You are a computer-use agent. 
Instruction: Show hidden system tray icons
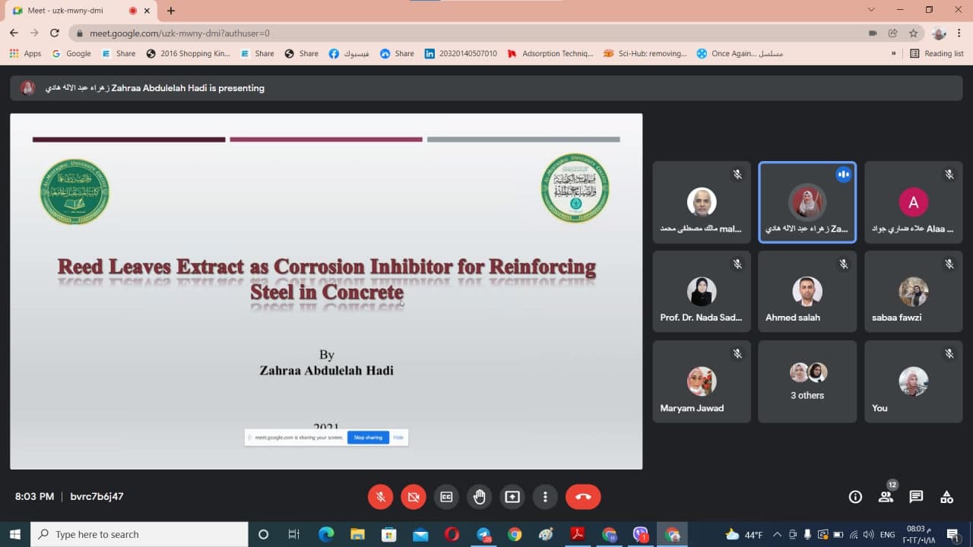777,534
